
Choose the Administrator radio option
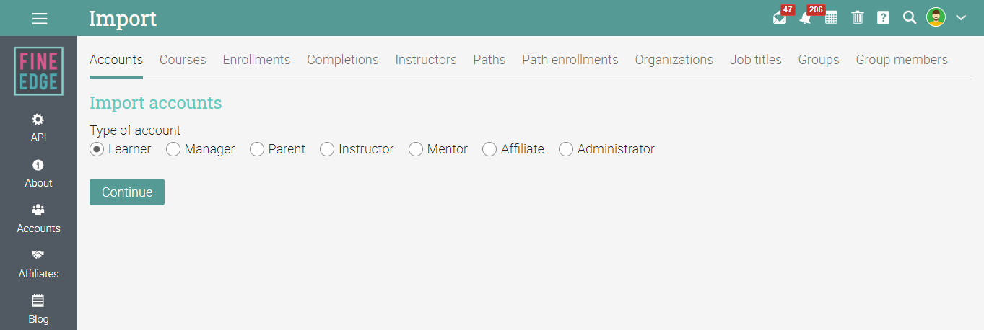point(566,149)
